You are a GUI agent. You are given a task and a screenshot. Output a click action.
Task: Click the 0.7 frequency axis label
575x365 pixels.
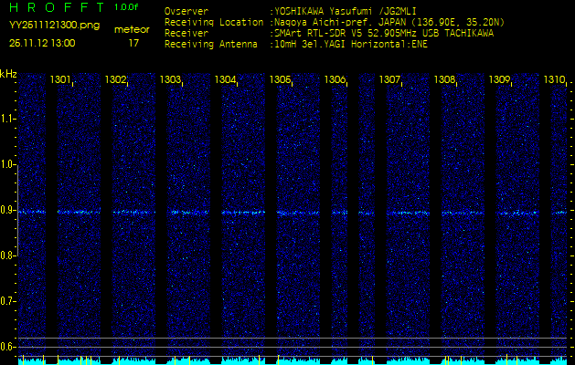[9, 301]
